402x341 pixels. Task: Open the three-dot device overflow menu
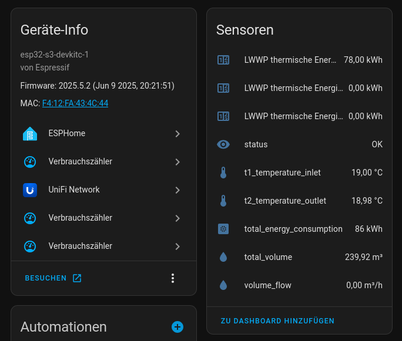pyautogui.click(x=173, y=278)
